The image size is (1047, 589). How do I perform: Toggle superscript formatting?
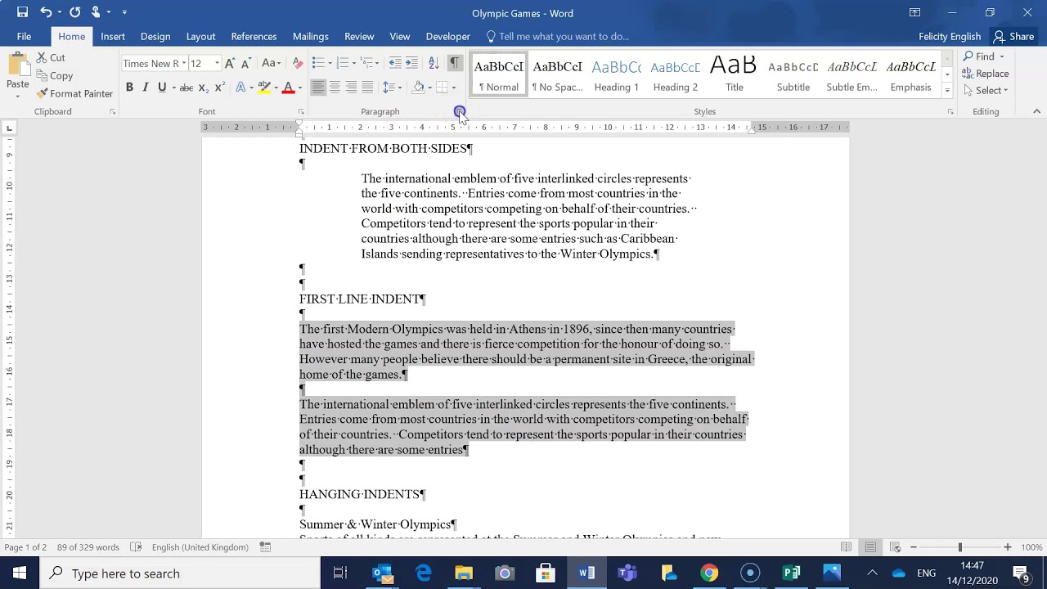219,88
